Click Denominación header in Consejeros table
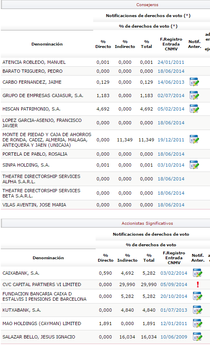 point(47,44)
